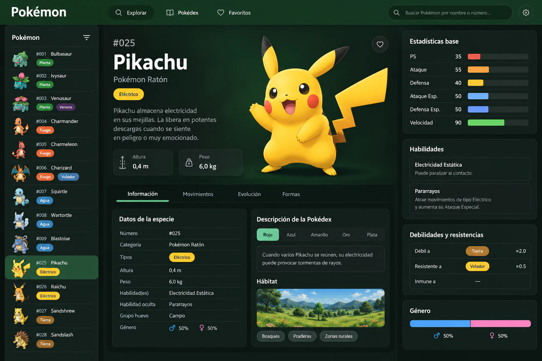Click the Eléctrico badge in Tipos row
This screenshot has width=542, height=361.
point(182,257)
